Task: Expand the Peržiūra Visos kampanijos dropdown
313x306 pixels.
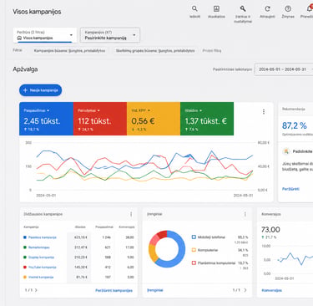Action: (45, 35)
